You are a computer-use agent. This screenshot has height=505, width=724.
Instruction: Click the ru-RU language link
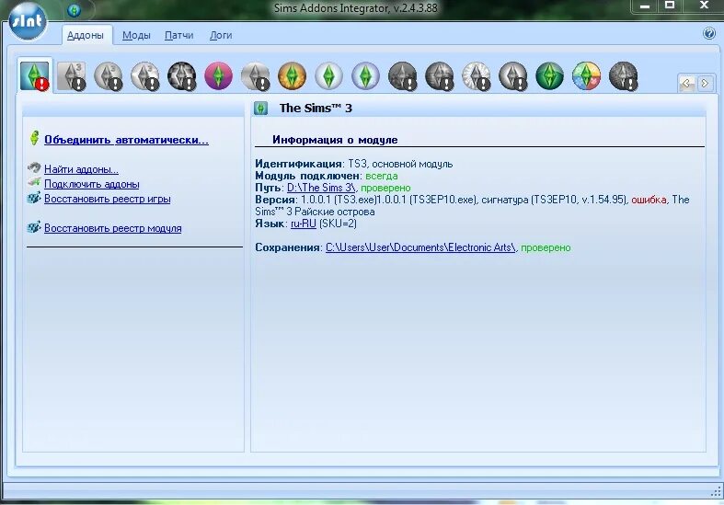(304, 224)
